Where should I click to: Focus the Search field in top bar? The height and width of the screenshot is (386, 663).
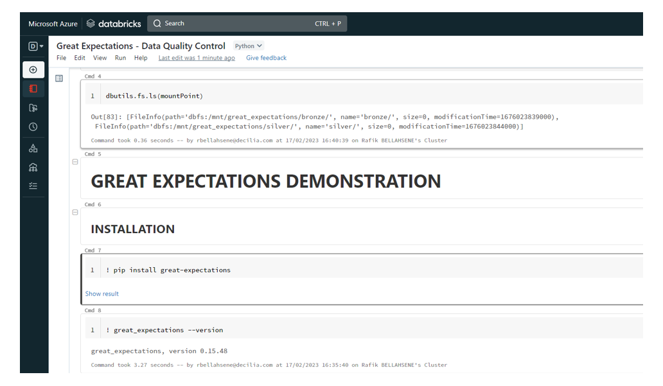pos(247,24)
